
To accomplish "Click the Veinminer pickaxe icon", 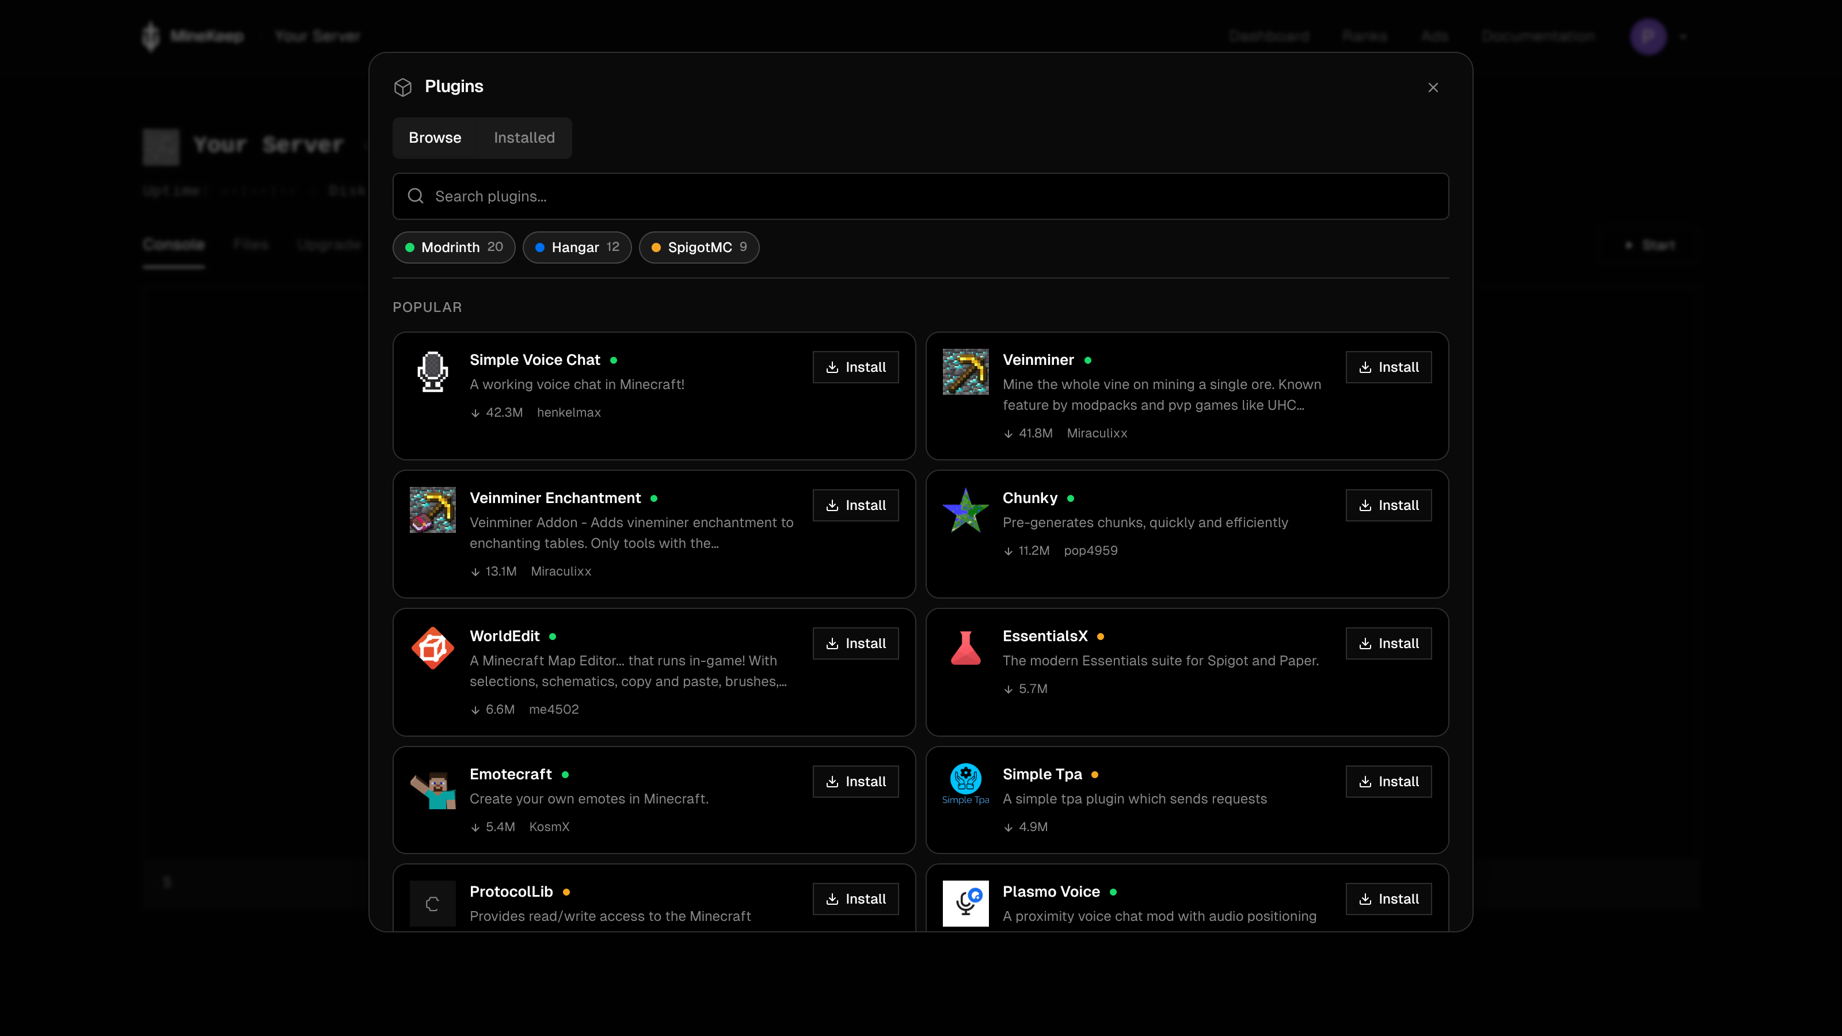I will point(965,372).
